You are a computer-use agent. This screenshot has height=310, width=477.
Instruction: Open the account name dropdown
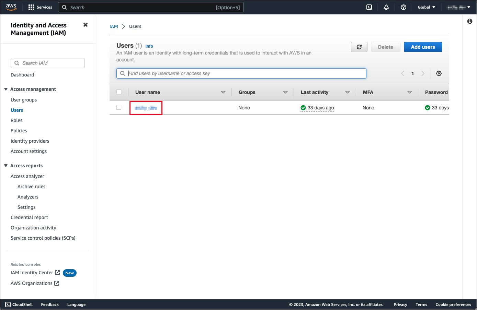(458, 7)
